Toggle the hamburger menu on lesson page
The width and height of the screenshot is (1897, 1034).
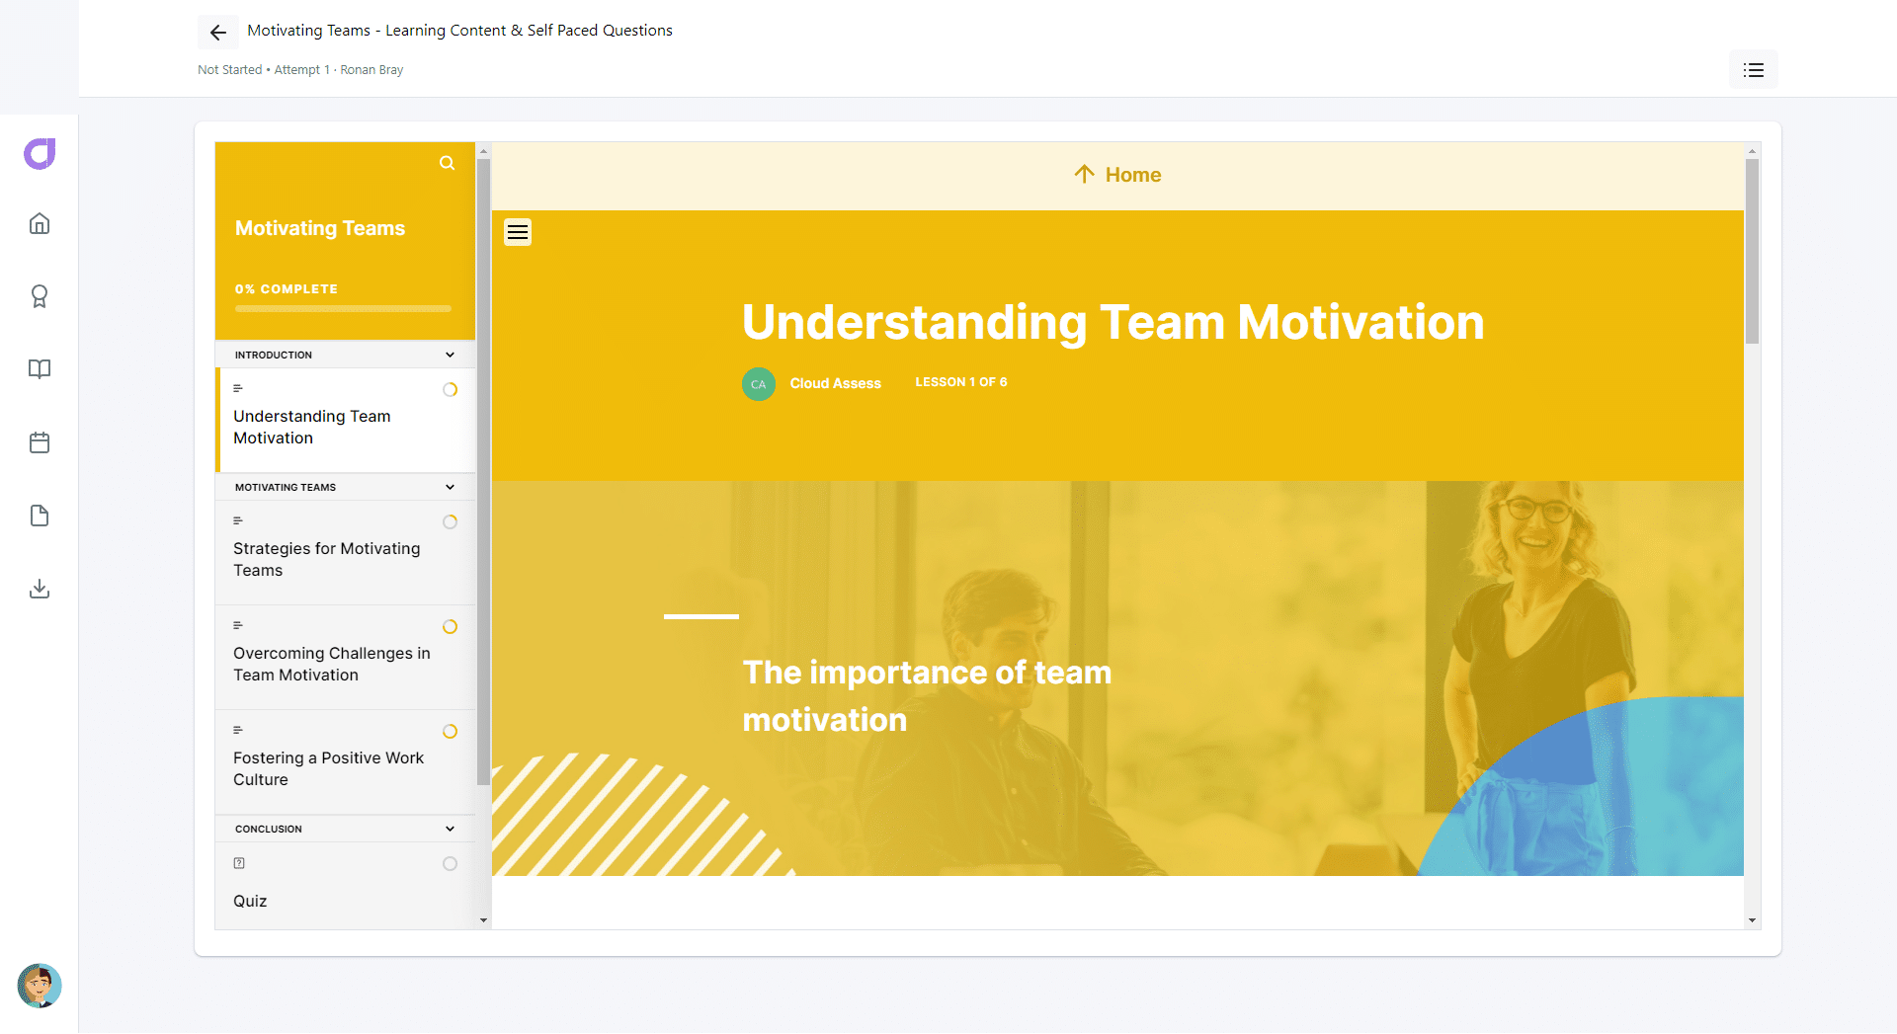(518, 232)
